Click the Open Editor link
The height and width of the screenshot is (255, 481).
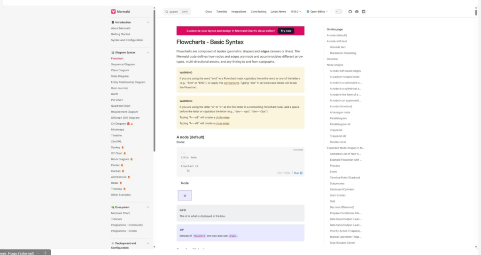[x=317, y=12]
